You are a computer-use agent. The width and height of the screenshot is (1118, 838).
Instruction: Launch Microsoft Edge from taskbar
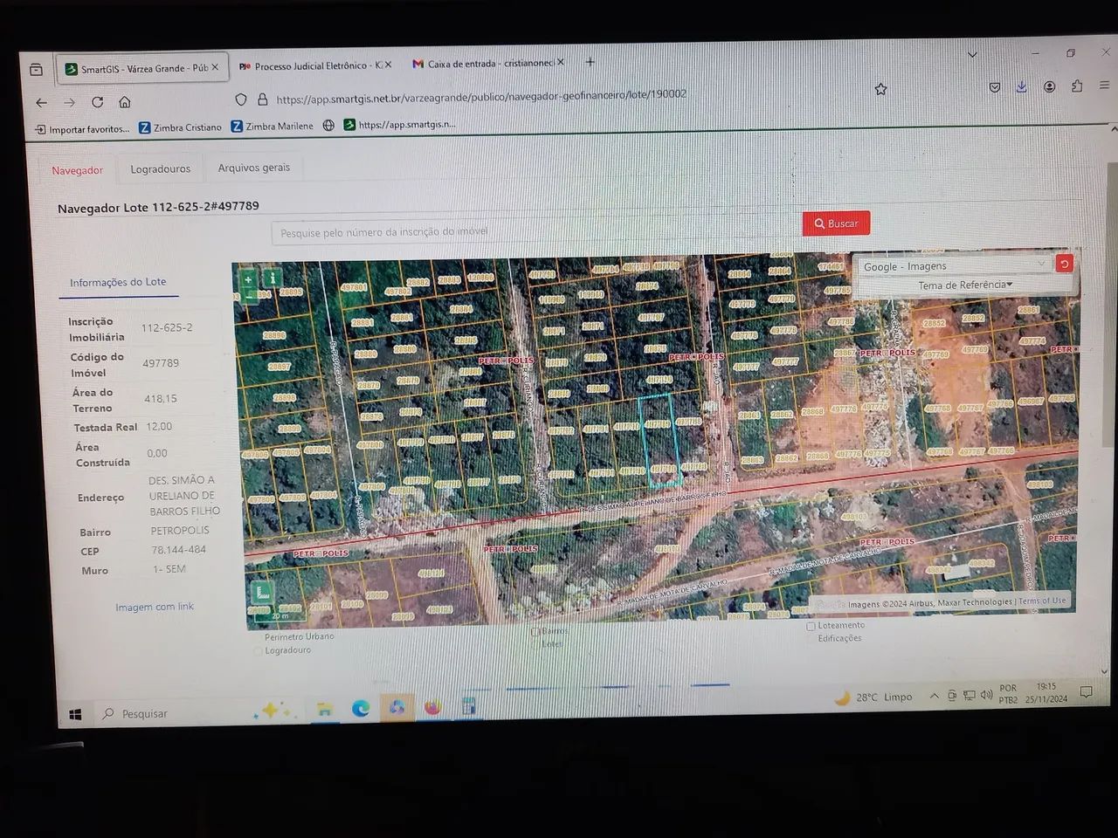coord(360,709)
